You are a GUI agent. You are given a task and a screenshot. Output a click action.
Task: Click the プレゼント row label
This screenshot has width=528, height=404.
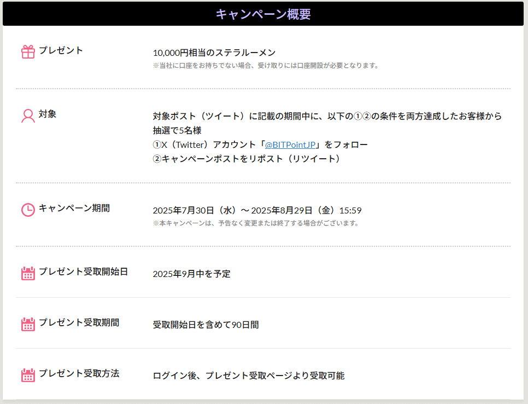click(x=61, y=50)
